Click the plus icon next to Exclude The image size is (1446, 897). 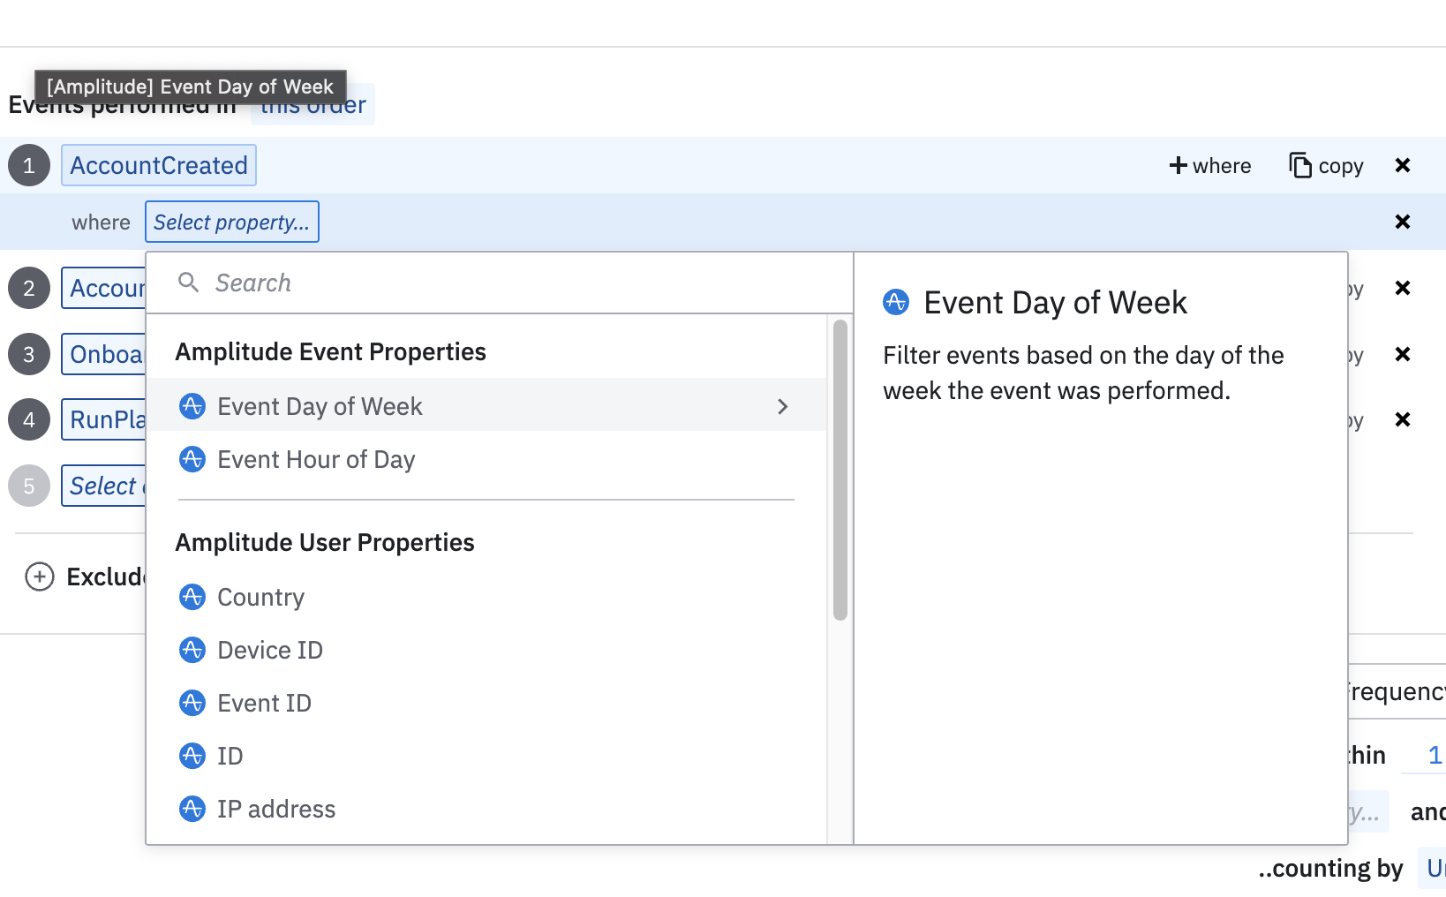(40, 577)
